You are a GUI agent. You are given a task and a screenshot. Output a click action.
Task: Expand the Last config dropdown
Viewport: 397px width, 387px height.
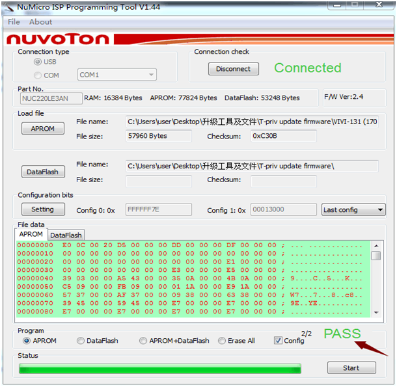353,210
